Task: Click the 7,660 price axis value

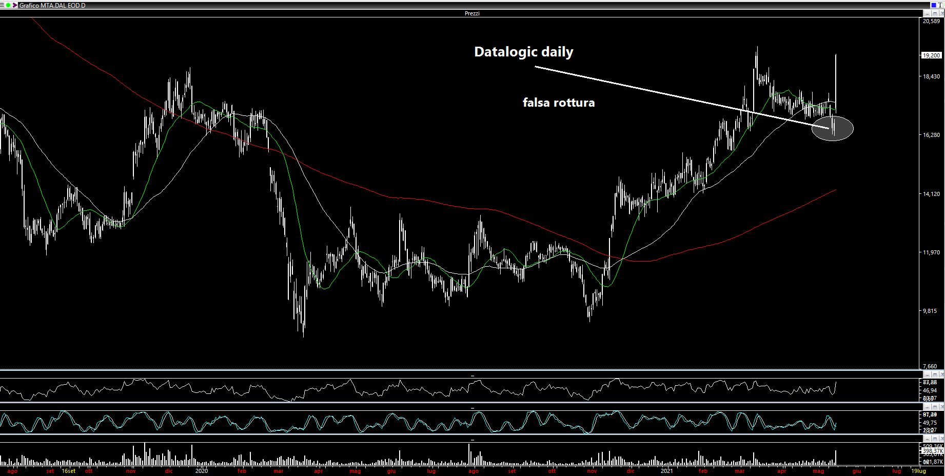Action: click(x=930, y=366)
